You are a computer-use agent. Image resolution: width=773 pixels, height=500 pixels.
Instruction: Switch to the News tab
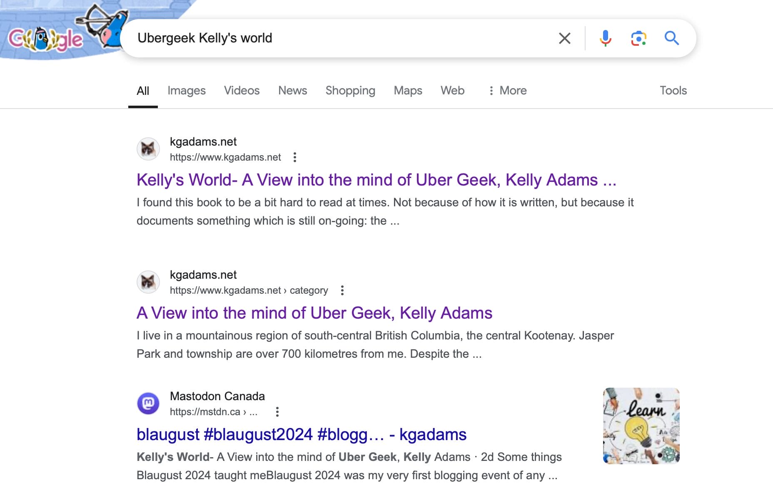pos(292,91)
